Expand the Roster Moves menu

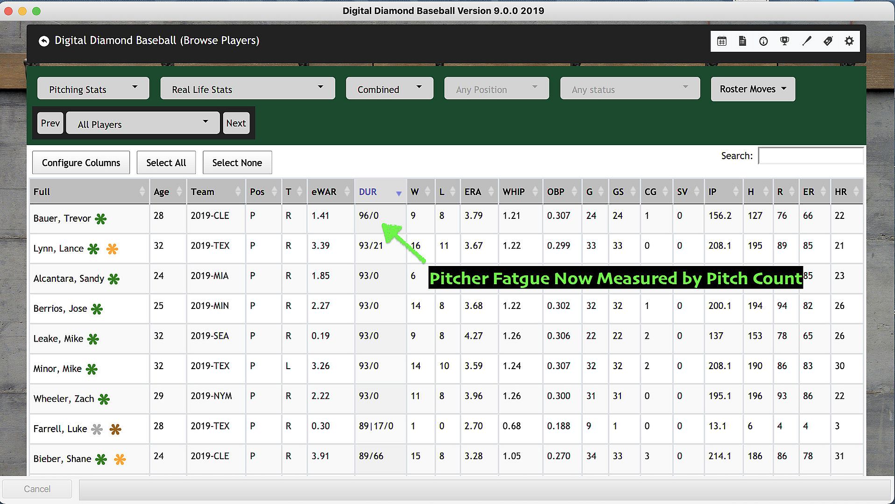point(753,89)
